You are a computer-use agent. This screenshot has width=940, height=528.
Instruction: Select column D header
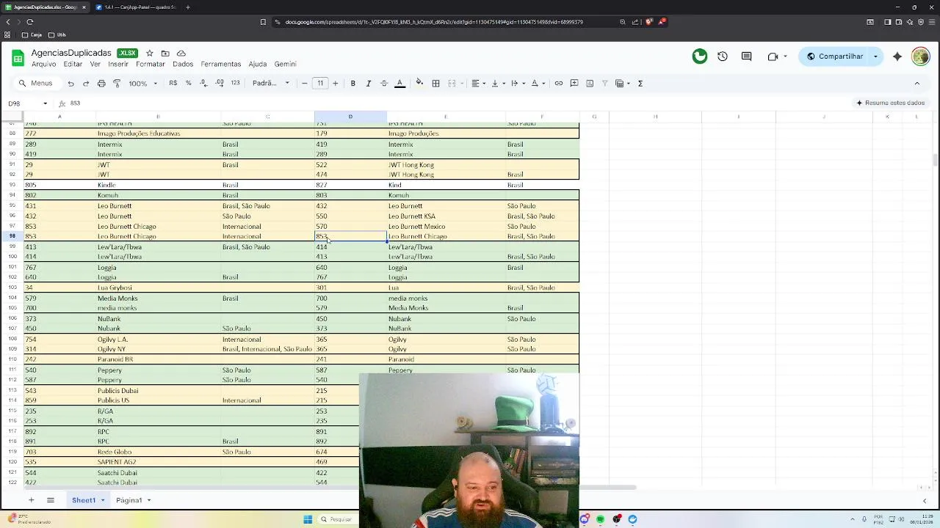point(350,117)
